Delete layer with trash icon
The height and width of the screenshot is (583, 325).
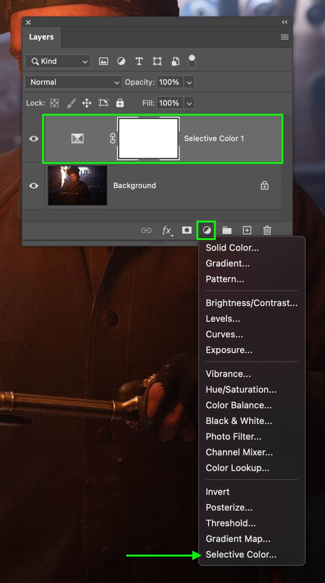pos(267,230)
